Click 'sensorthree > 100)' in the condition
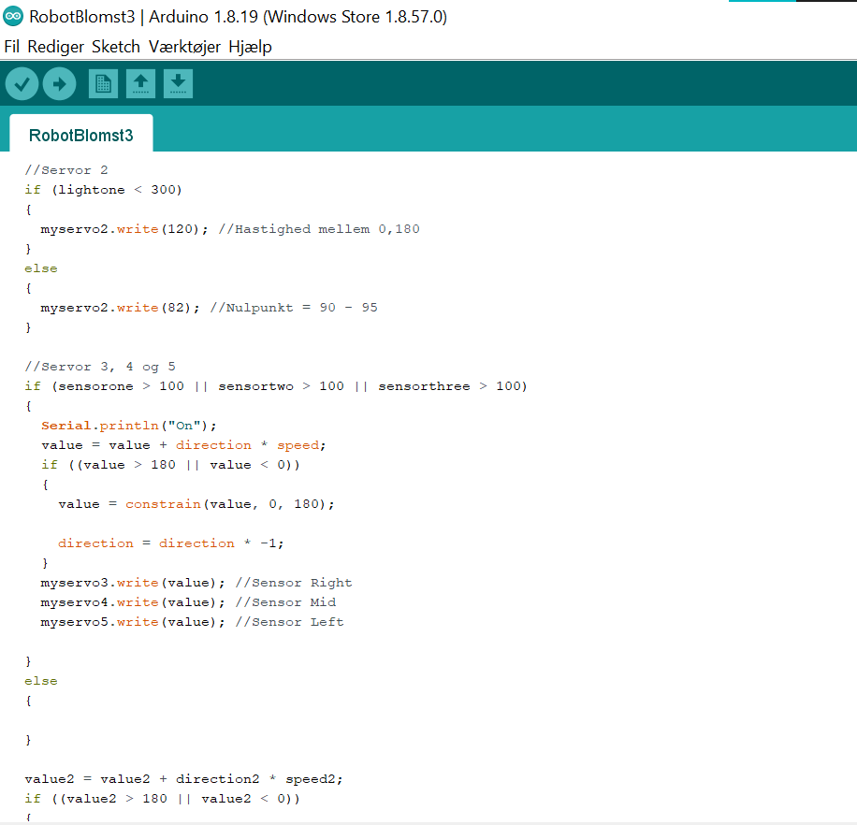Viewport: 857px width, 825px height. point(453,386)
